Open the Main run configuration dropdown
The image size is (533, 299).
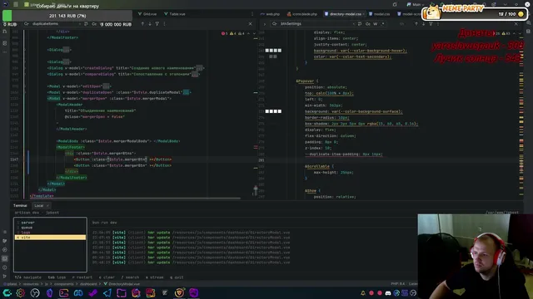[x=416, y=5]
